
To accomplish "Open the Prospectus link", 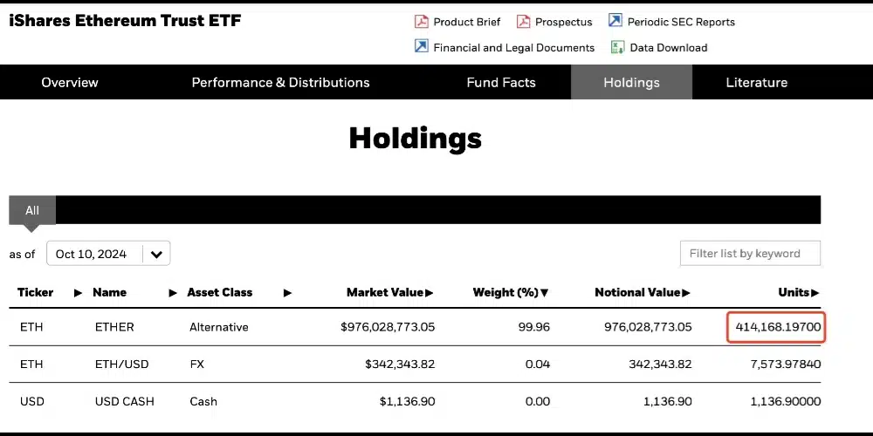I will 564,22.
